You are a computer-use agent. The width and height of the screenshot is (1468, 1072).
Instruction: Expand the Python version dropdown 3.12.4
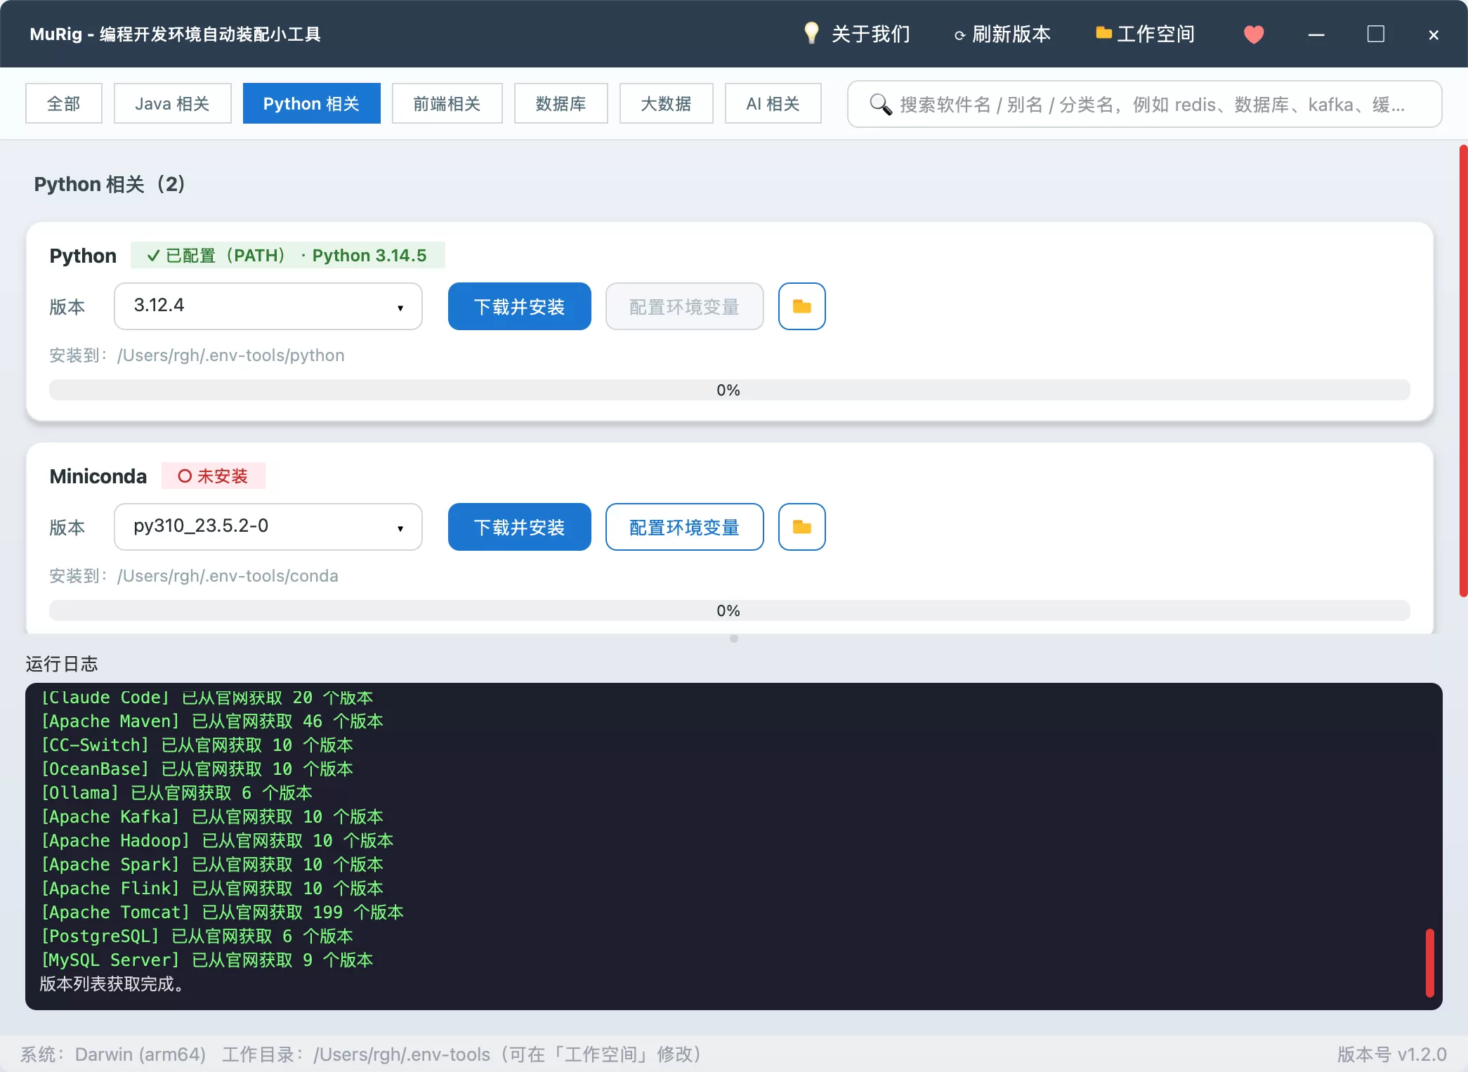tap(268, 306)
